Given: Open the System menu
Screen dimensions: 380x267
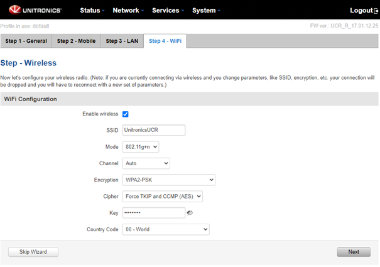Looking at the screenshot, I should (x=206, y=11).
